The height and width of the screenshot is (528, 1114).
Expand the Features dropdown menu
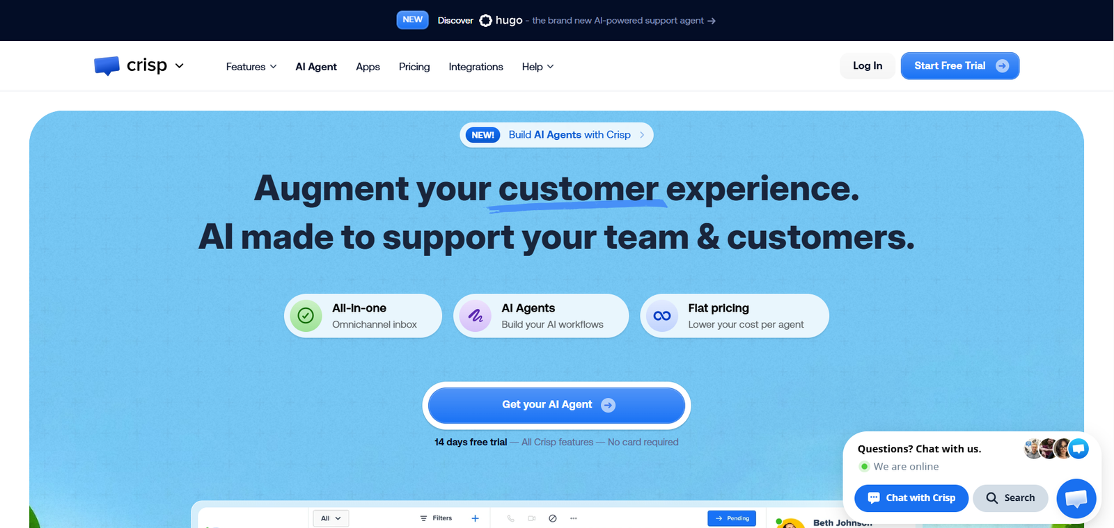coord(251,67)
